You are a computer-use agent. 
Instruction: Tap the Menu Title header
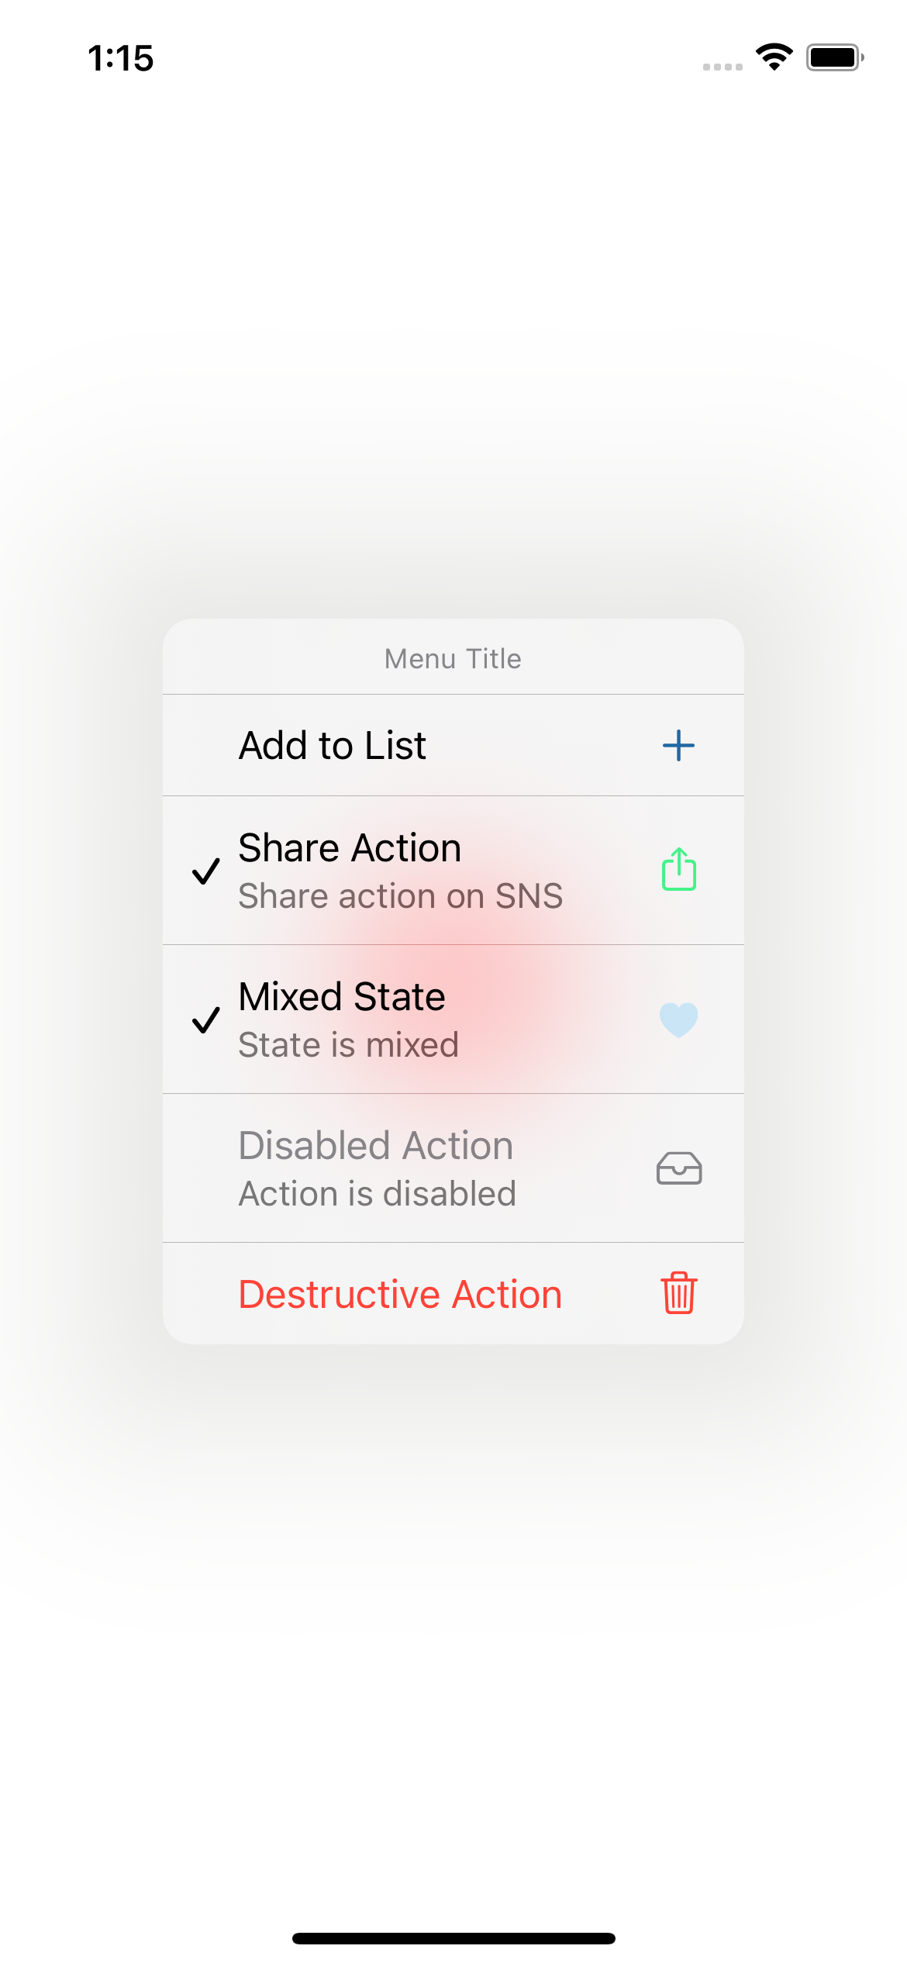452,658
